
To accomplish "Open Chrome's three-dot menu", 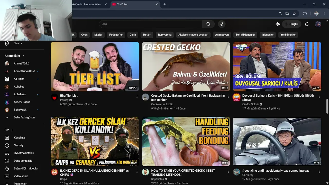I will (324, 14).
